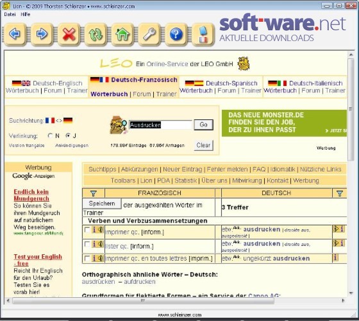Image resolution: width=359 pixels, height=321 pixels.
Task: Click the horizontal scrollbar thumb at bottom
Action: click(143, 300)
